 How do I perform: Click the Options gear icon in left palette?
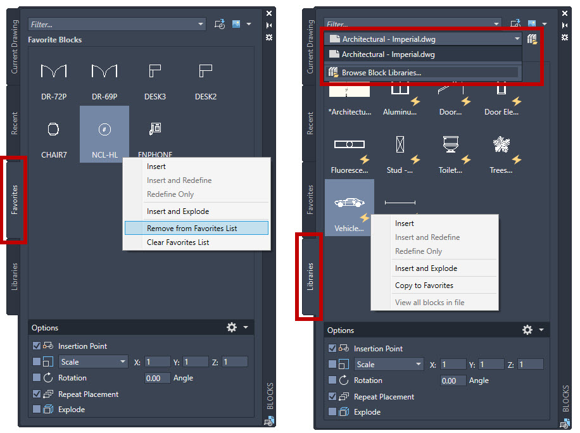[x=232, y=327]
